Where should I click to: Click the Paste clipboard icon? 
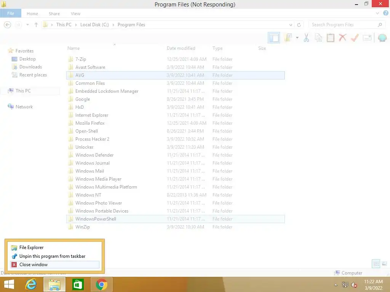pos(331,38)
